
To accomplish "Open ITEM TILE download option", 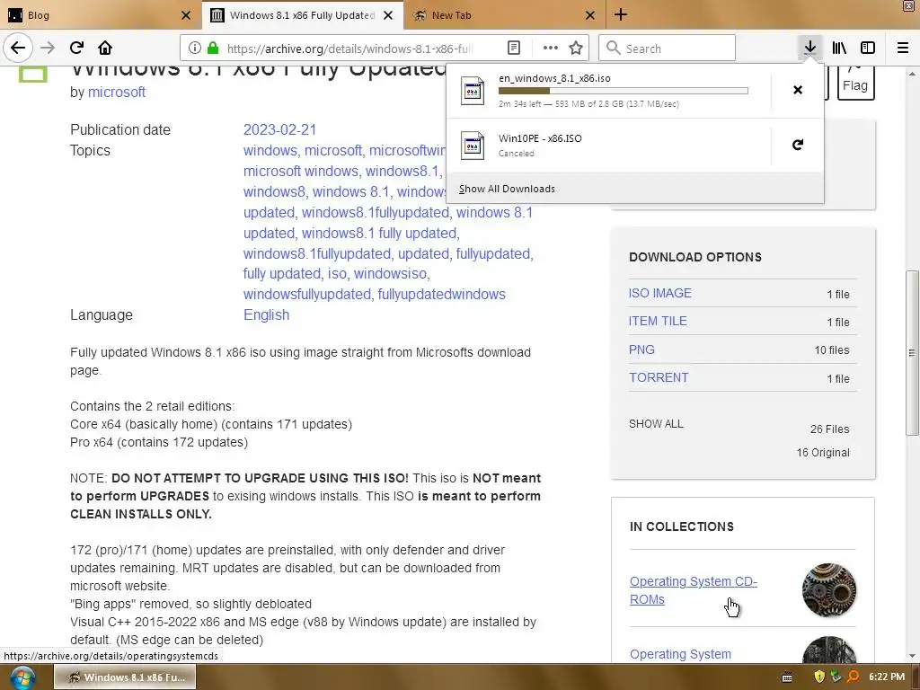I will [x=658, y=321].
